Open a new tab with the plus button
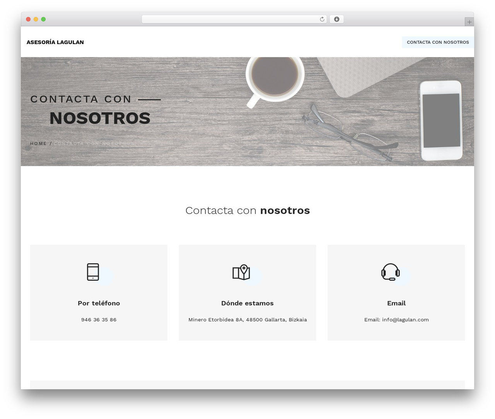 (x=469, y=22)
